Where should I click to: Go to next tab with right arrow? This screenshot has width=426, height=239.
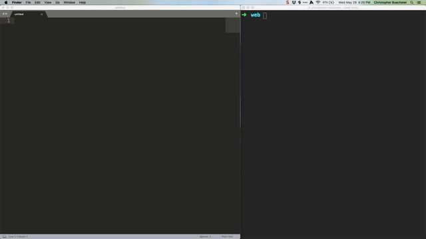click(6, 14)
